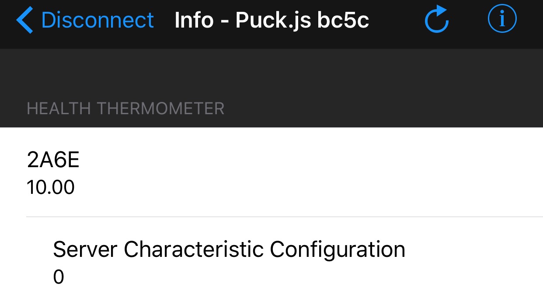543x291 pixels.
Task: Select the HEALTH THERMOMETER section header
Action: tap(125, 109)
